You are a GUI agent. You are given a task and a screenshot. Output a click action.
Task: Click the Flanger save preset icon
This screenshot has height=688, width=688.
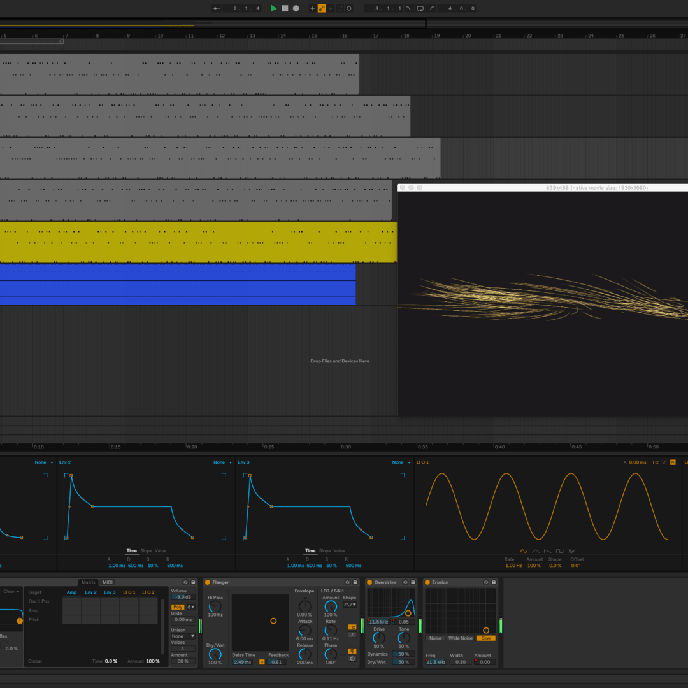point(355,582)
